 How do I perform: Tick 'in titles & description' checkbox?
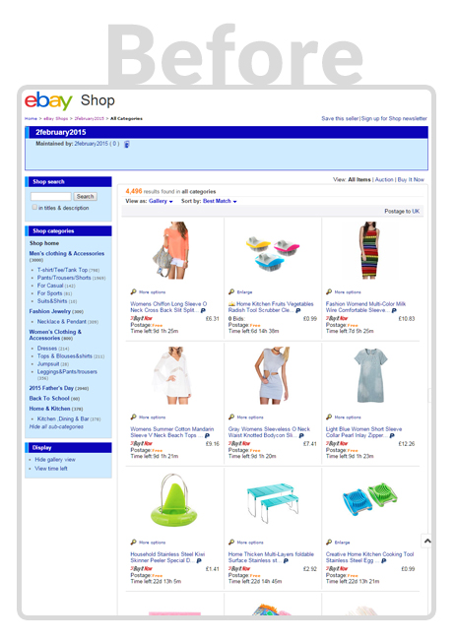(x=34, y=207)
